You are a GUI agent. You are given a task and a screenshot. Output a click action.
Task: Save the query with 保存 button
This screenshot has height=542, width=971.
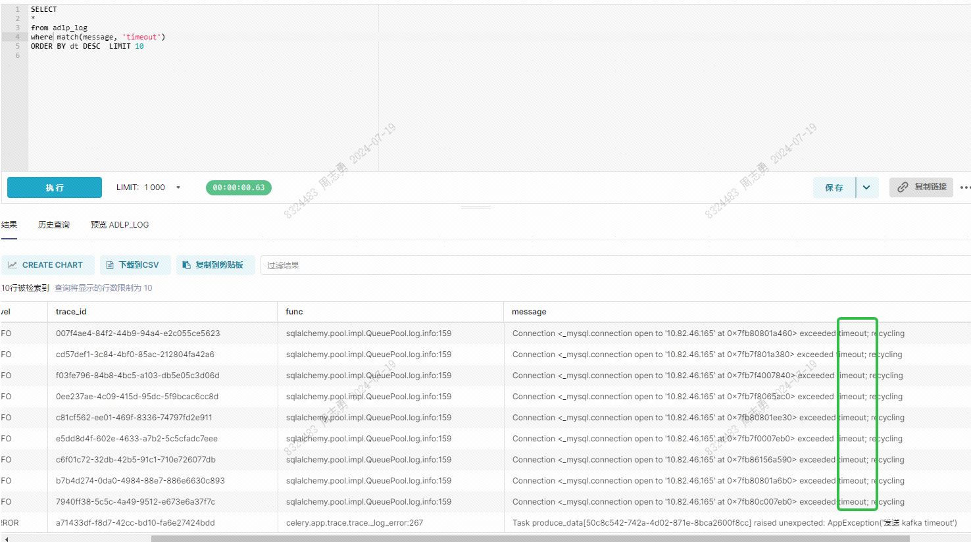[834, 187]
